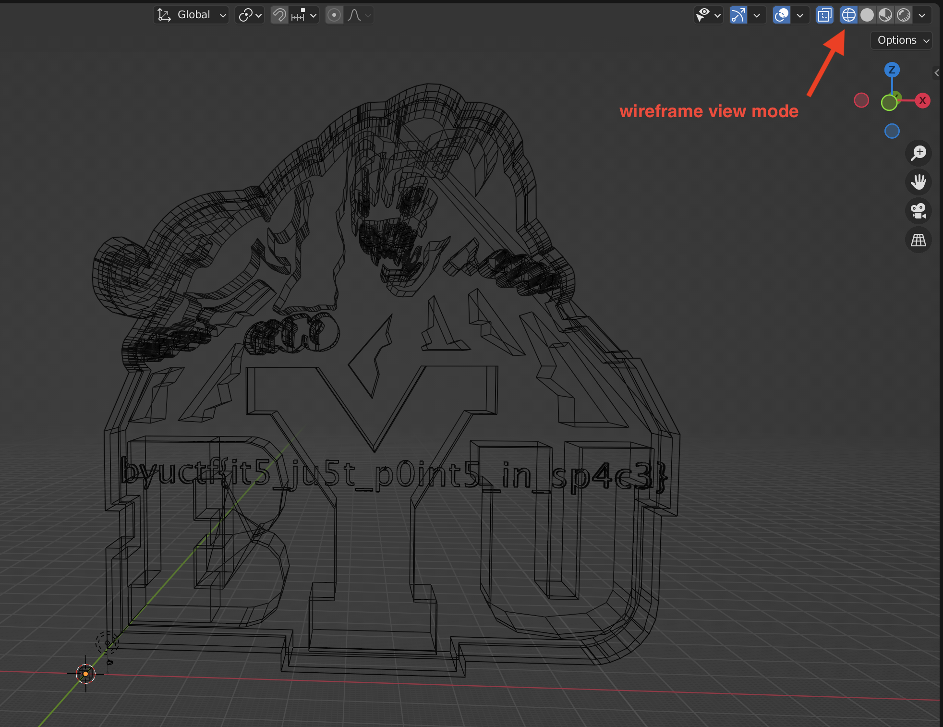Click the pan hand viewport icon

coord(918,182)
